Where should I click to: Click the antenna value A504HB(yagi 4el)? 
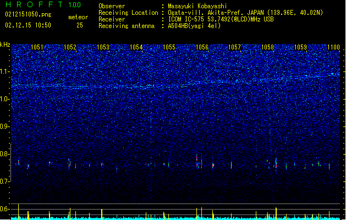coord(194,26)
